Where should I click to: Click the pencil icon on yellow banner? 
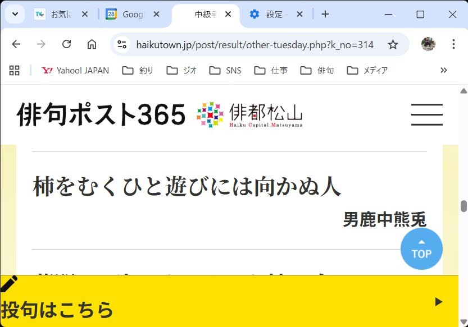8,284
